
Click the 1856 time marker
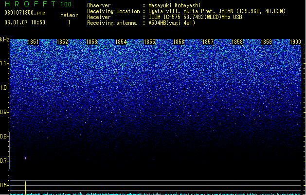click(179, 42)
